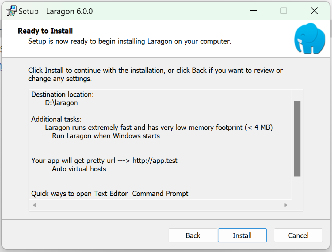Minimize the Setup window
Screen dimensions: 332x252
pyautogui.click(x=254, y=11)
